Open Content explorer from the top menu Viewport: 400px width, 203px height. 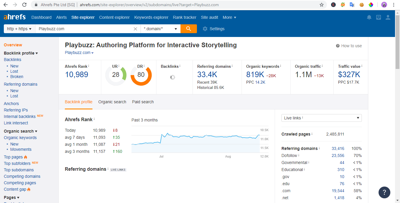pos(114,17)
